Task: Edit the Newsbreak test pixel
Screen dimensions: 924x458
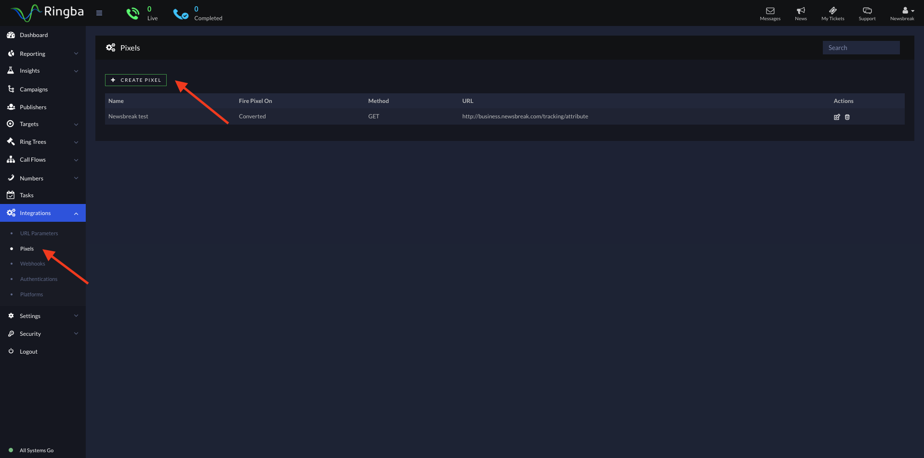Action: (837, 117)
